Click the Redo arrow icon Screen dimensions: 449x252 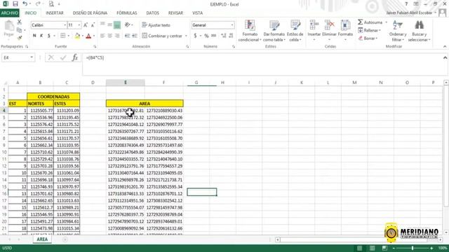[38, 4]
